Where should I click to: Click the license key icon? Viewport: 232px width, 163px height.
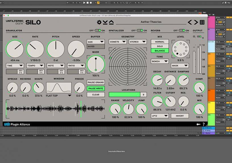[198, 124]
